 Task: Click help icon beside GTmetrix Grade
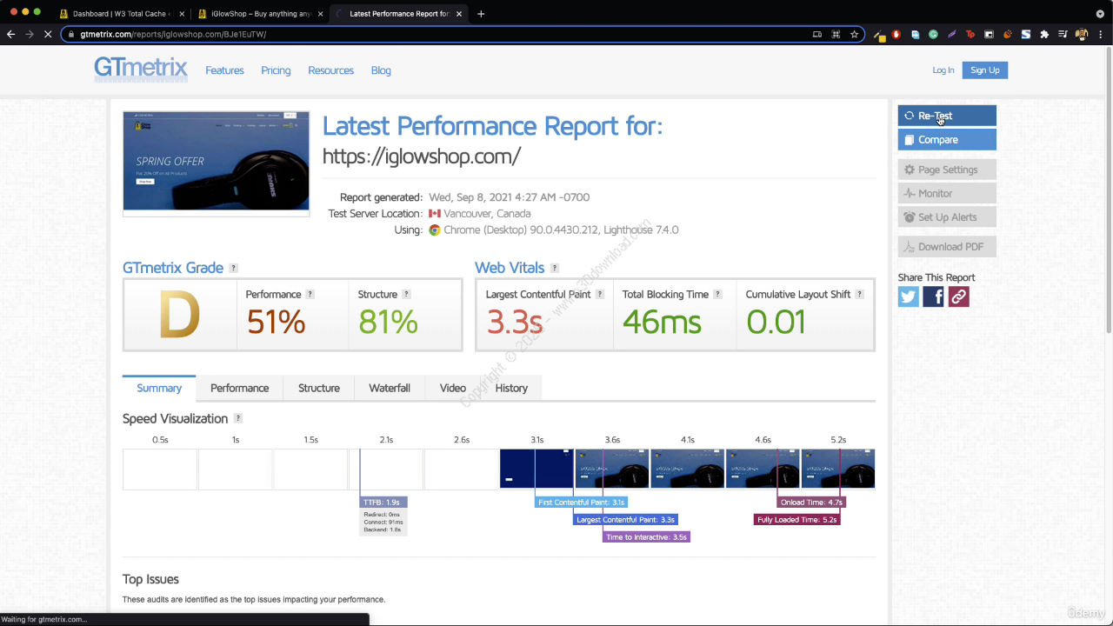[233, 269]
